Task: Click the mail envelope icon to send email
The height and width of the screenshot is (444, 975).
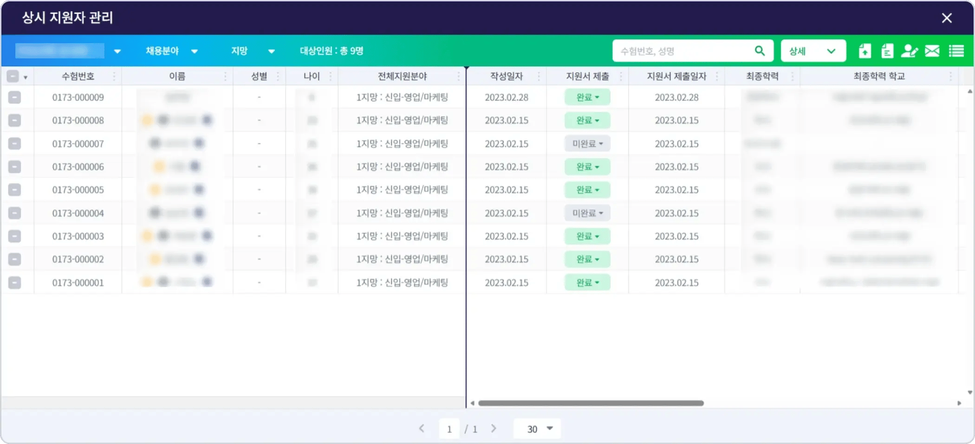Action: 933,51
